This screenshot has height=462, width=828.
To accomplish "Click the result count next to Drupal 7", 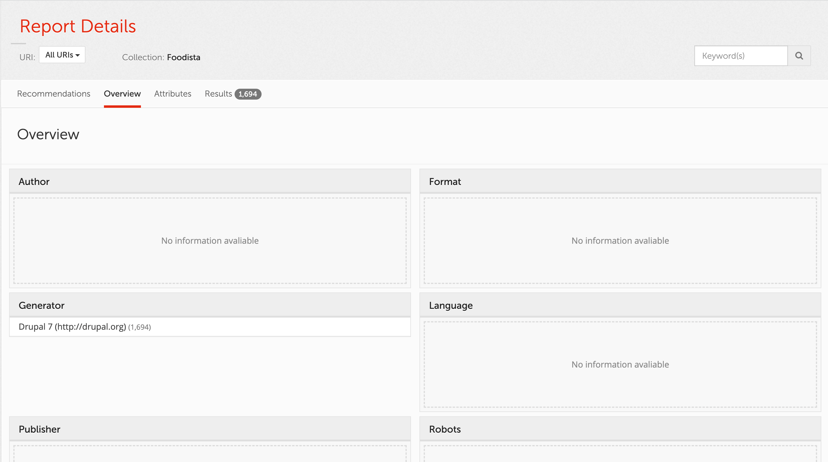I will [x=139, y=327].
